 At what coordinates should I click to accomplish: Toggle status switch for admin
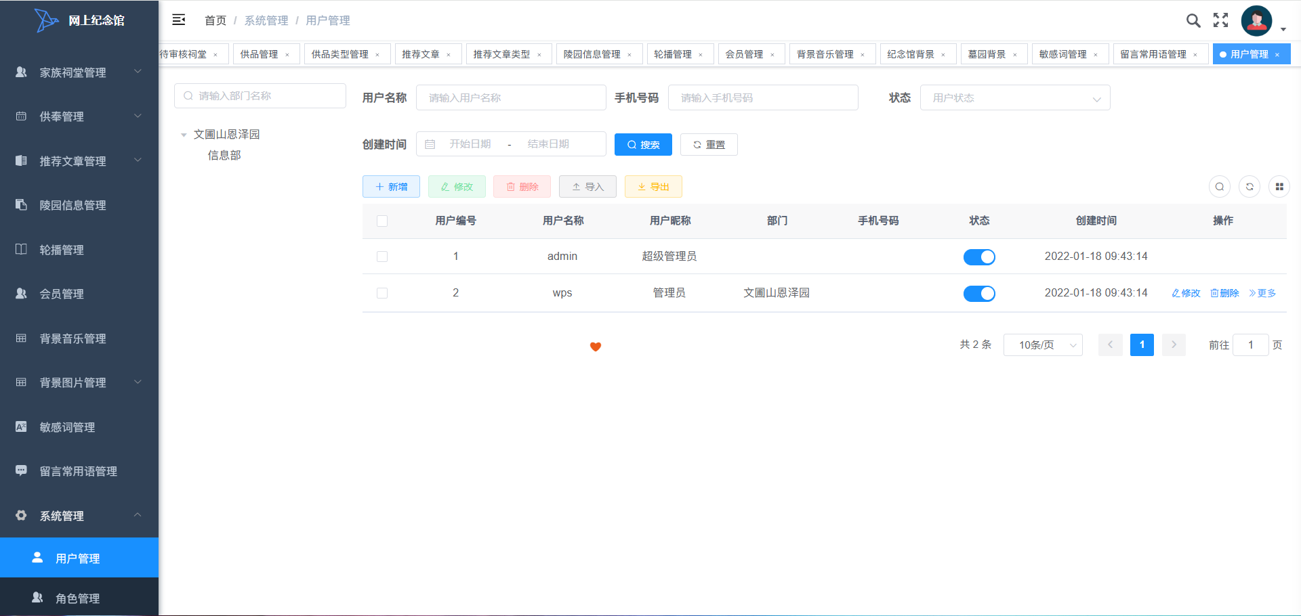[979, 257]
